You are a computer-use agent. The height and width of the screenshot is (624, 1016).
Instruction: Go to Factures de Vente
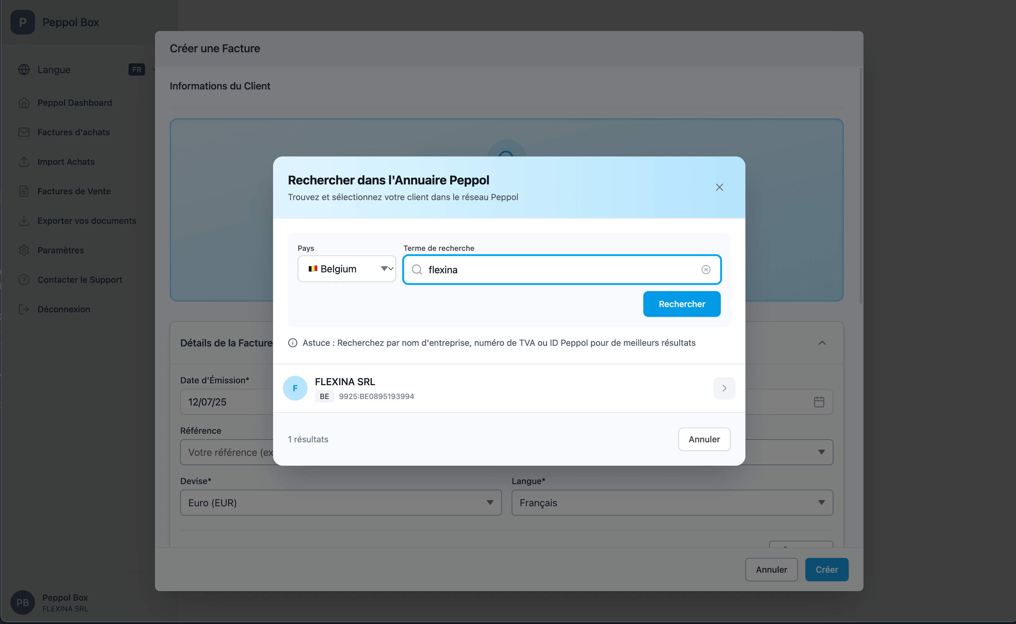coord(74,191)
